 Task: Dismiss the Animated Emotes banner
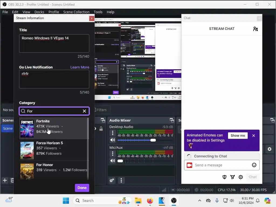tap(253, 136)
